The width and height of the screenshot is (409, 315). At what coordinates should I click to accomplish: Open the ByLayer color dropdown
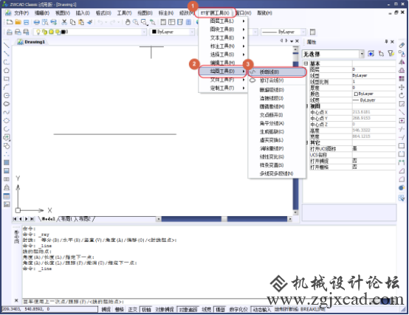tap(192, 32)
